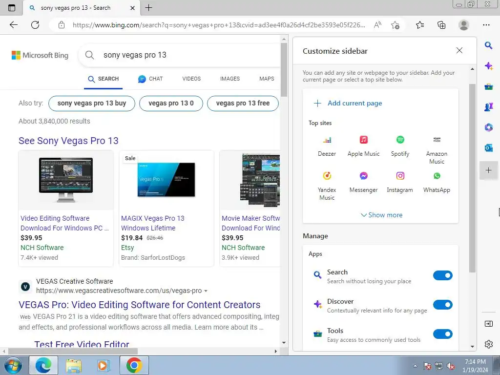Add Spotify to the sidebar

[400, 146]
